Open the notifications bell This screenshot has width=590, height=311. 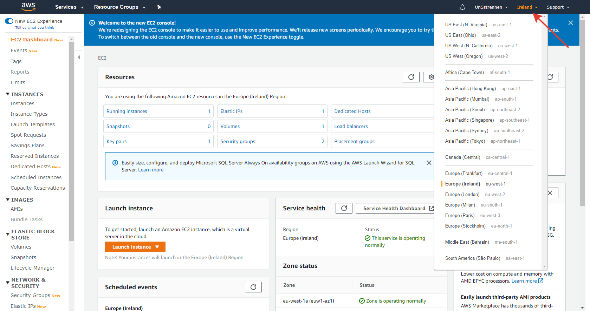[x=462, y=7]
